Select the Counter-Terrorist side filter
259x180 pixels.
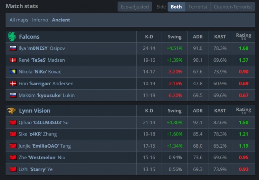233,7
